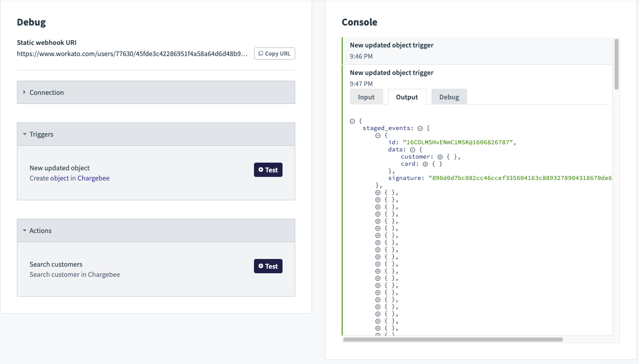Collapse the Actions section
The width and height of the screenshot is (639, 364).
[x=40, y=230]
